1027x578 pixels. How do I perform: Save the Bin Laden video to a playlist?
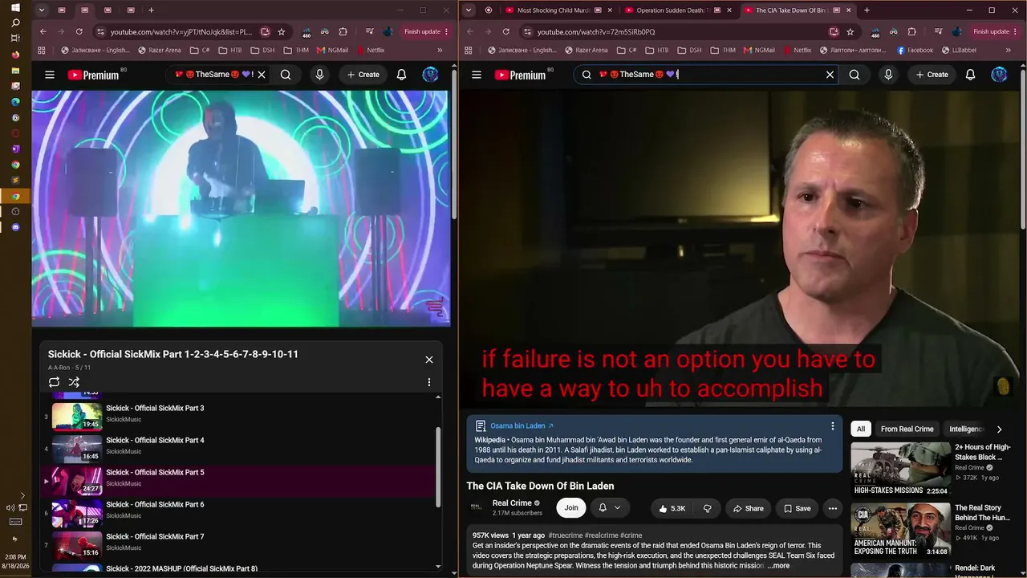797,508
